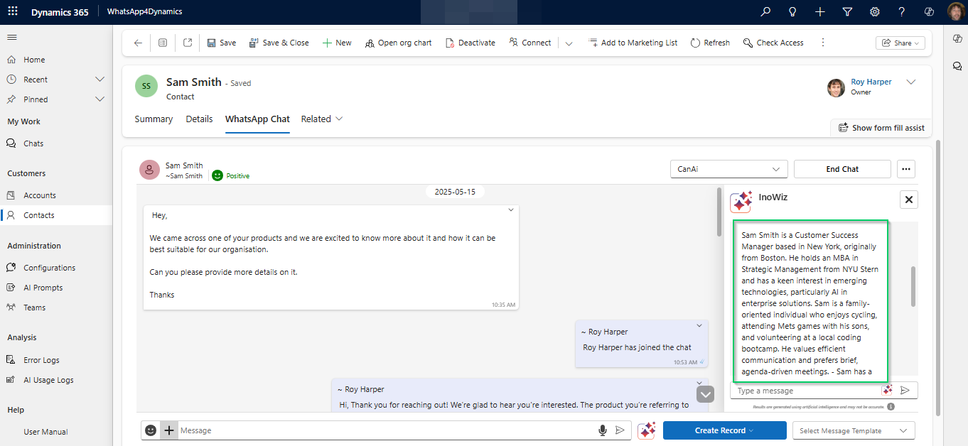This screenshot has height=446, width=968.
Task: Open options chevron on Hey message
Action: click(x=510, y=210)
